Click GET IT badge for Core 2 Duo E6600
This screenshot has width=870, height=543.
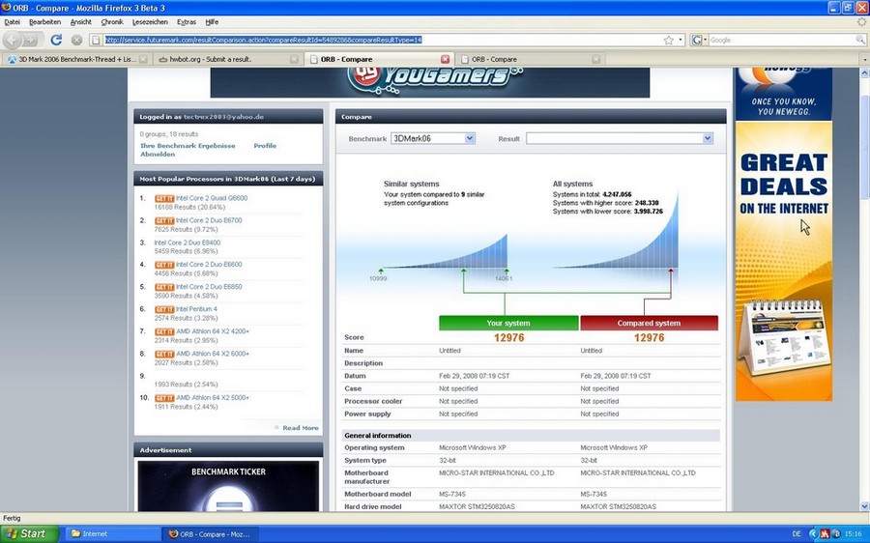164,265
